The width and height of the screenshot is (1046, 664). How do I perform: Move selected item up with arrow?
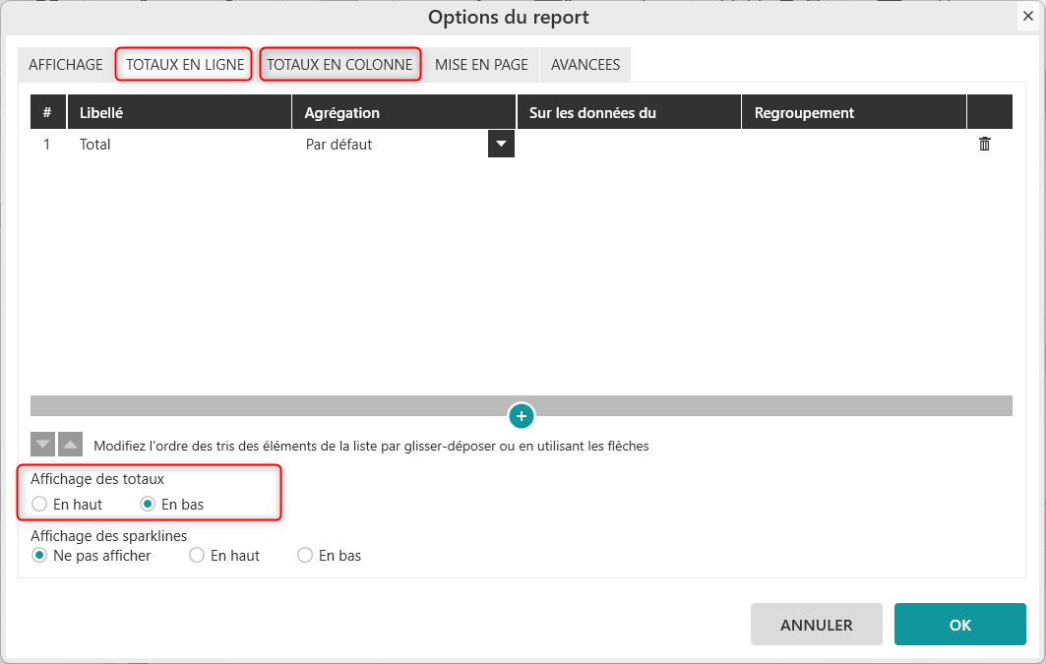[x=70, y=445]
